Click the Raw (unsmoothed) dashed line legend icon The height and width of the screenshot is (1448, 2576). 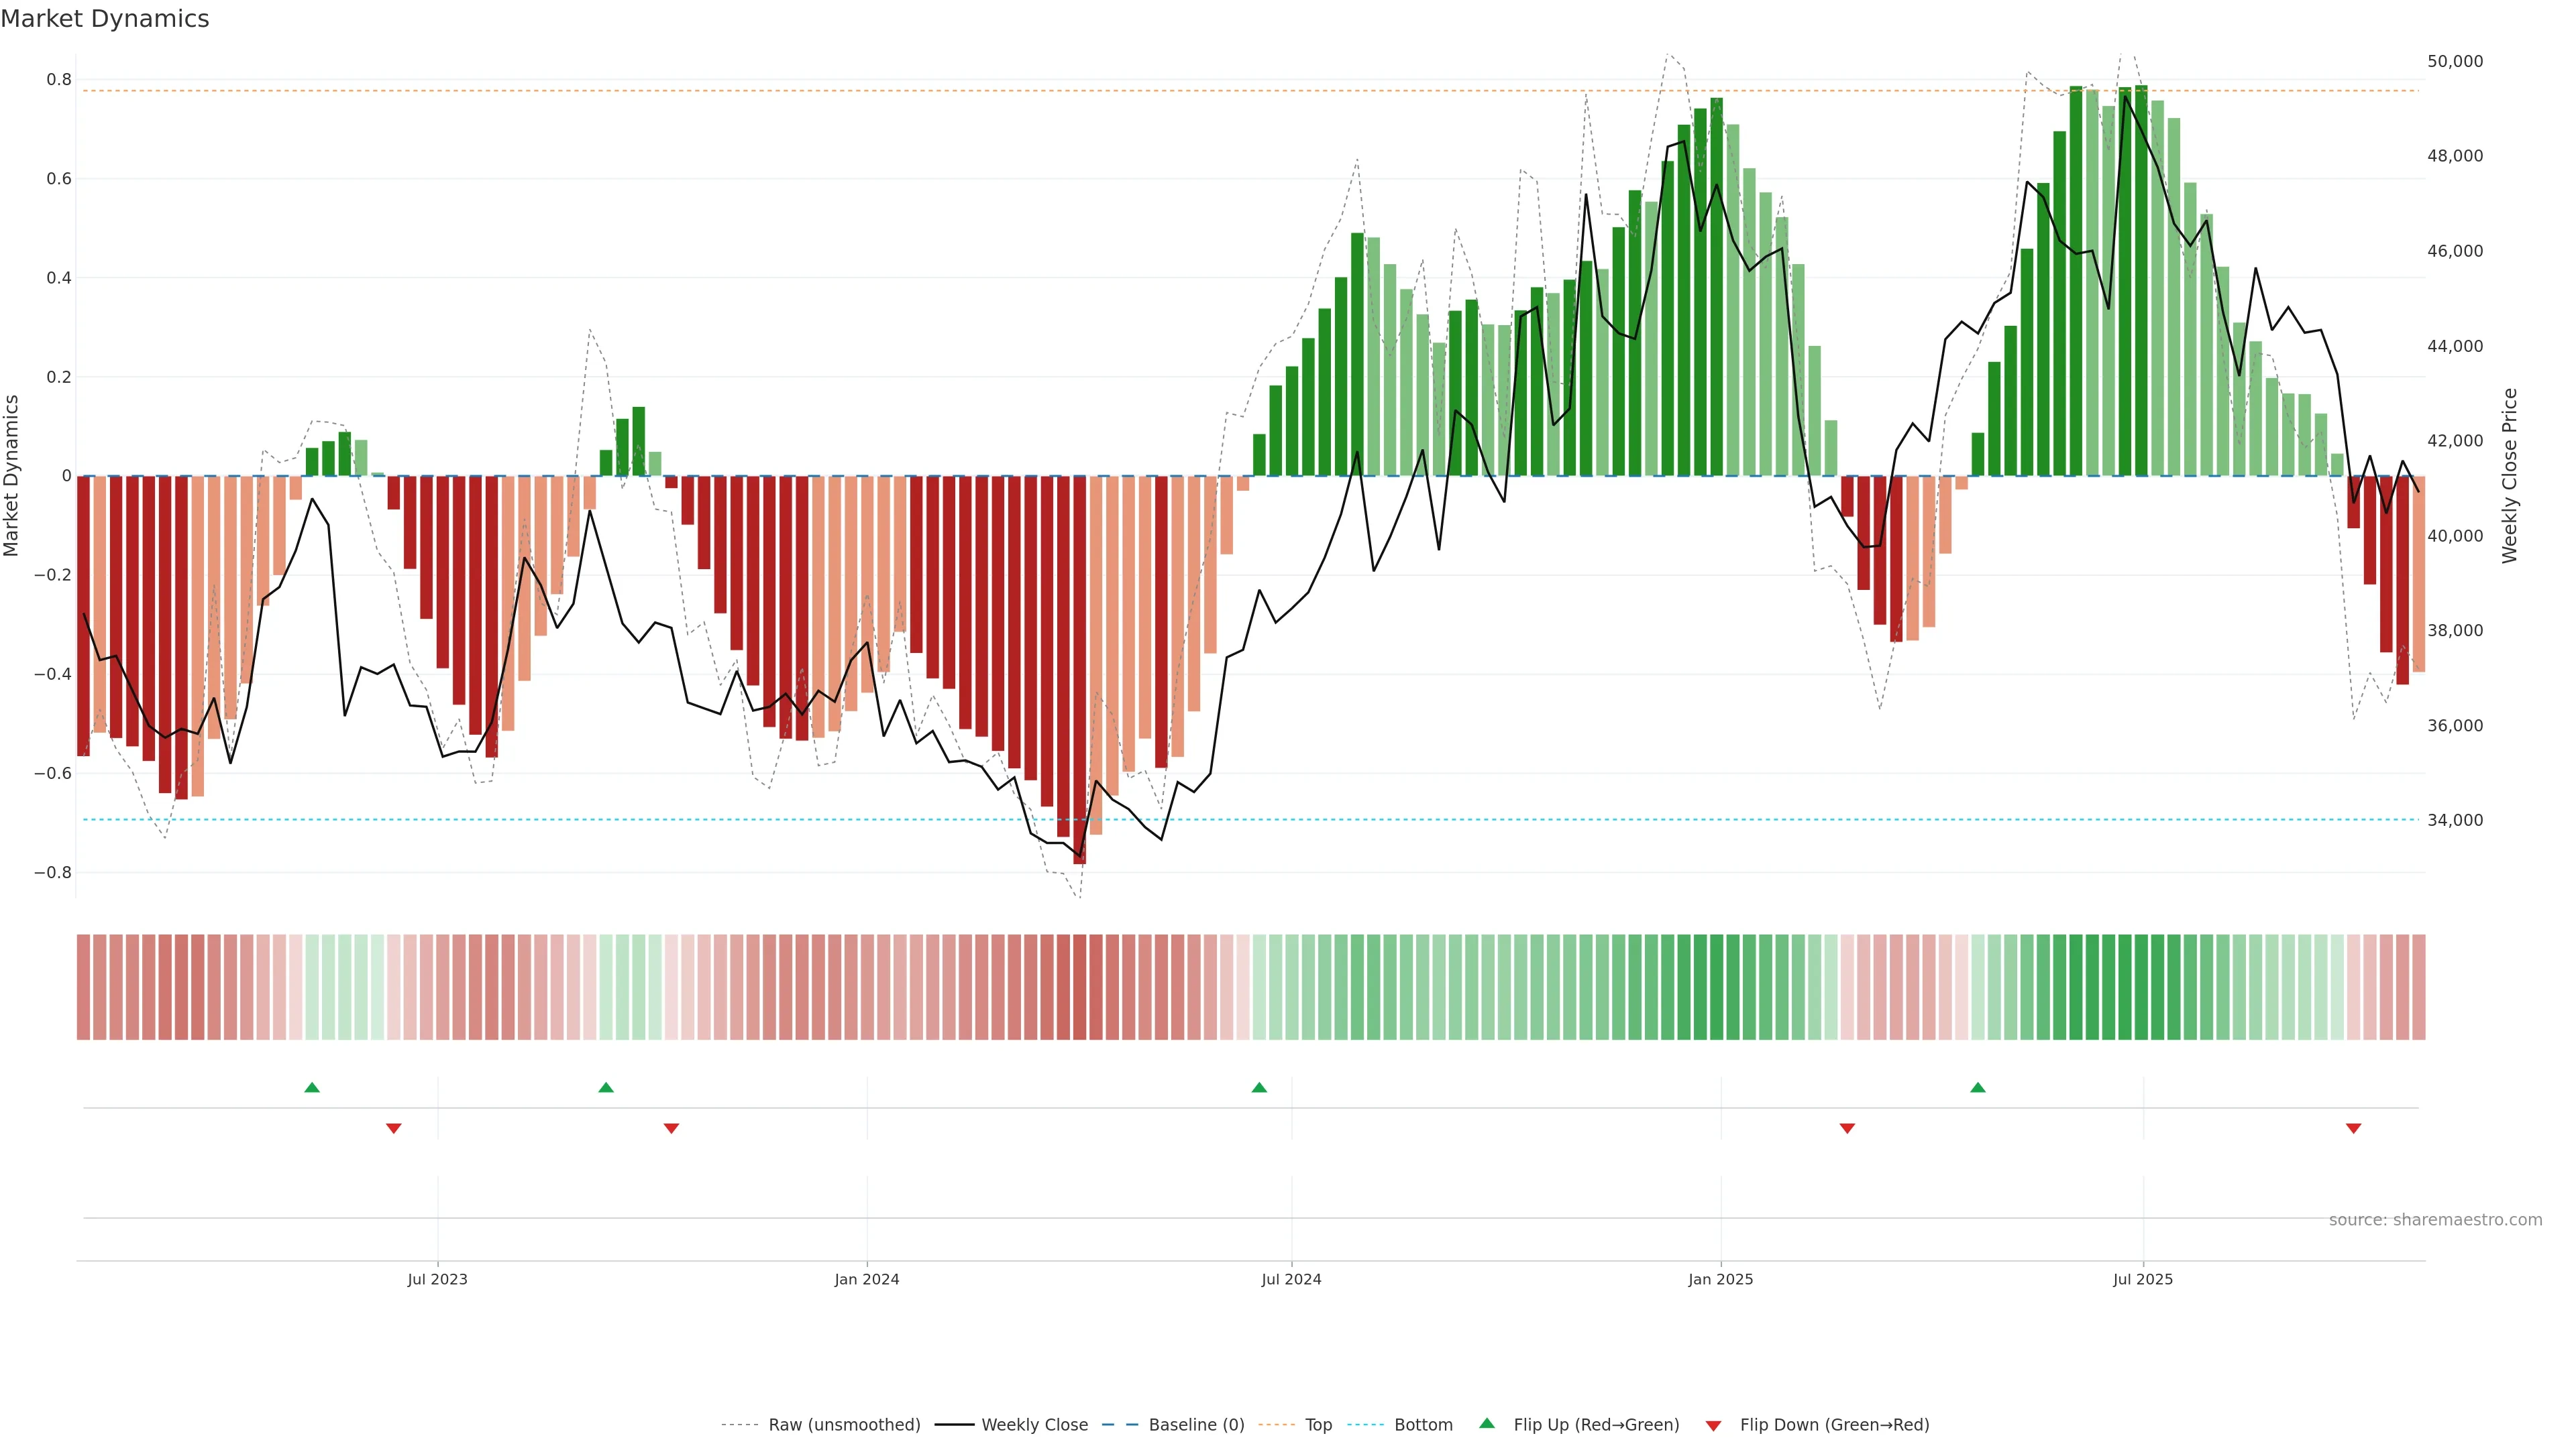(739, 1425)
